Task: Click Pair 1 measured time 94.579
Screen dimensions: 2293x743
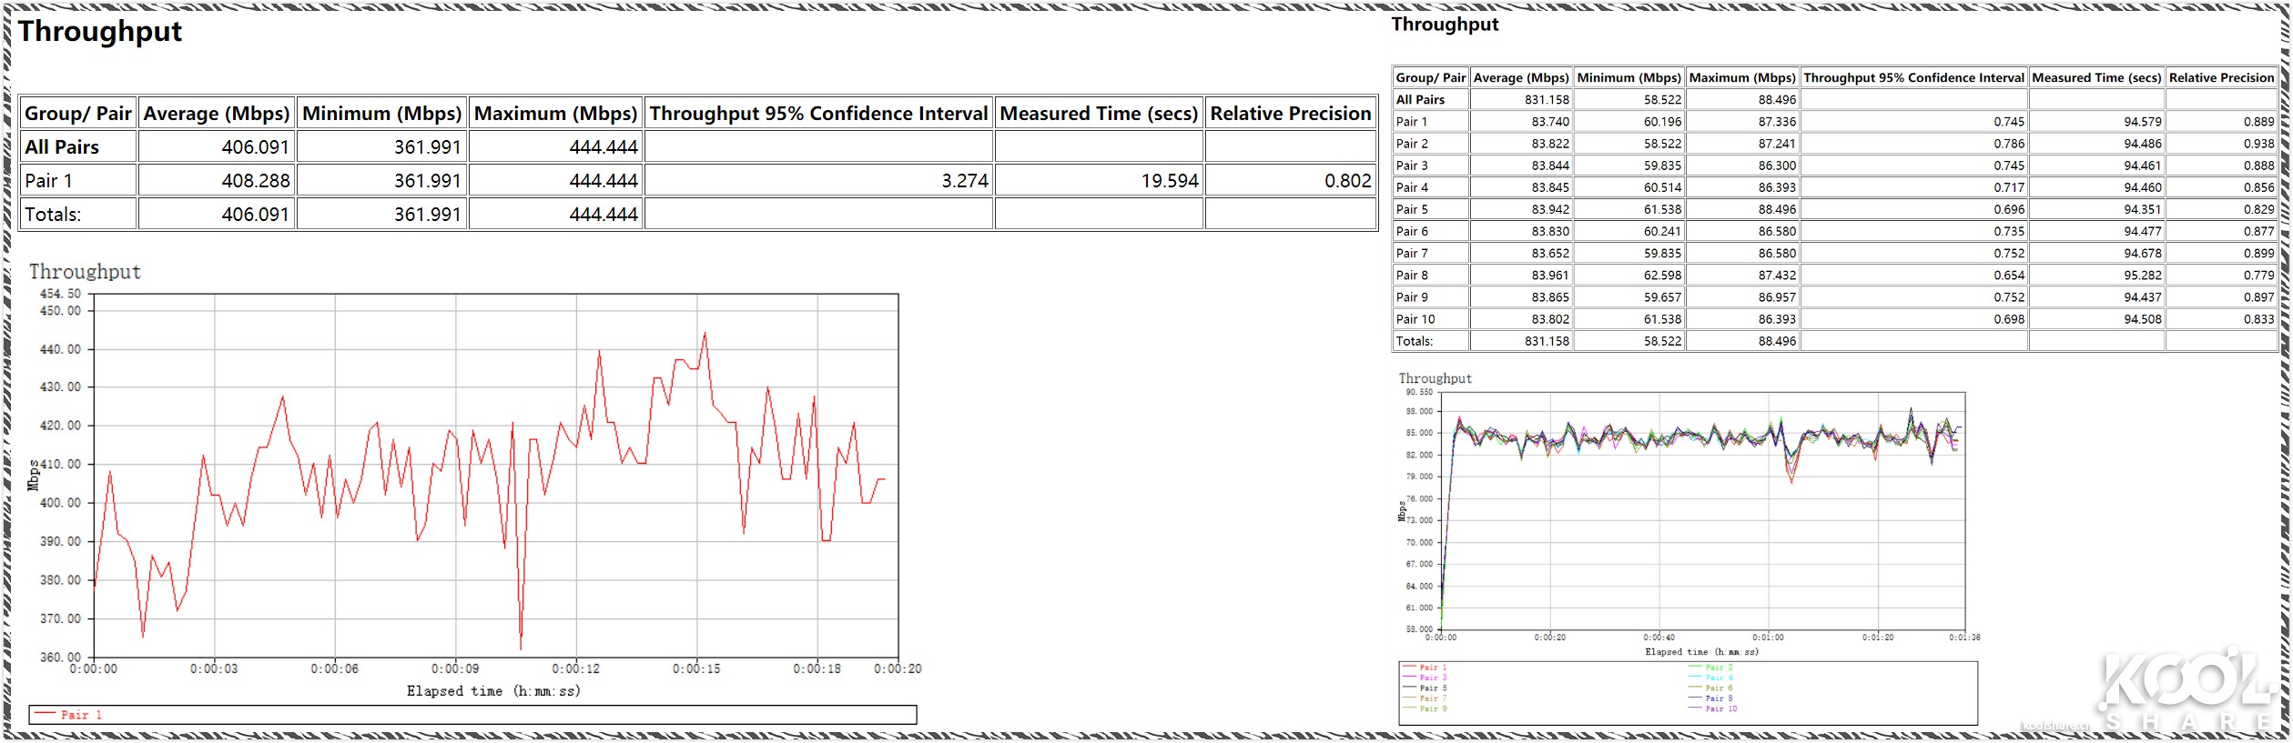Action: click(x=2143, y=122)
